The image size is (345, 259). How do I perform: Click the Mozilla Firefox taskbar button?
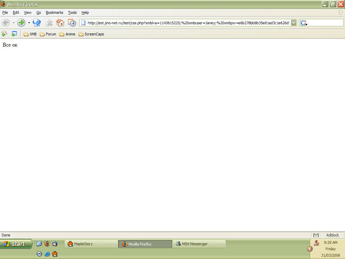click(x=145, y=244)
